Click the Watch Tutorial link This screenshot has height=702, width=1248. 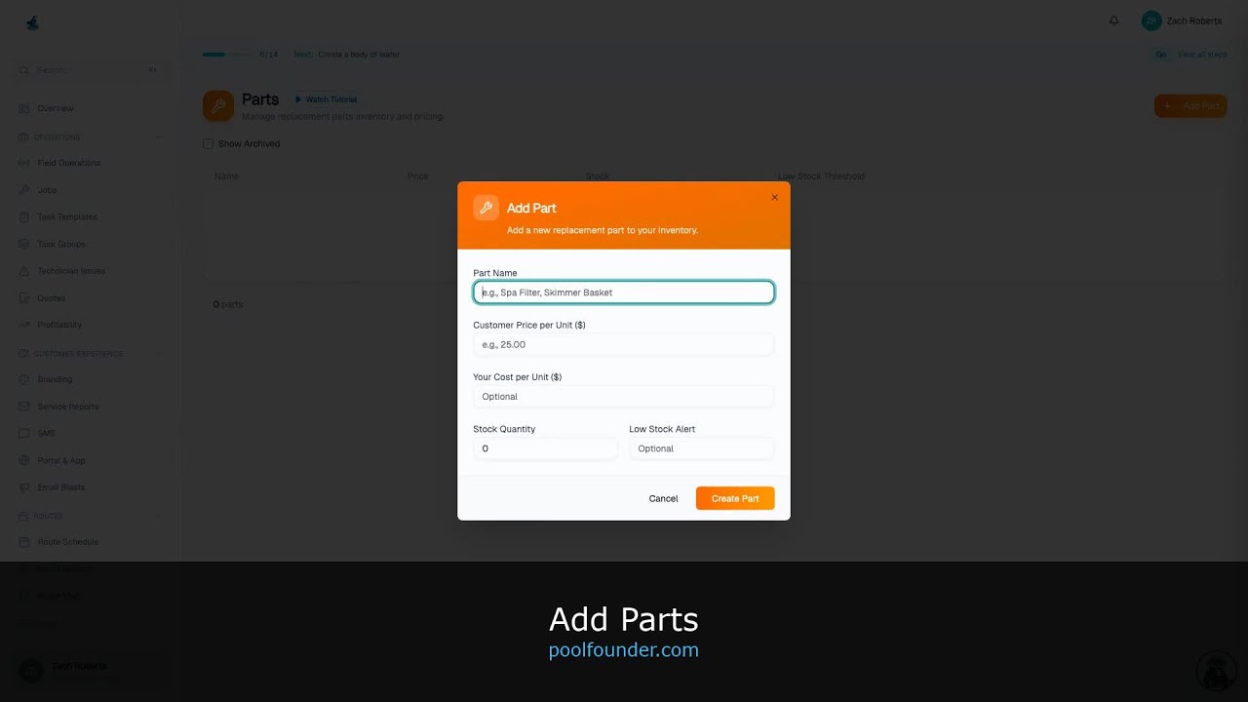327,99
